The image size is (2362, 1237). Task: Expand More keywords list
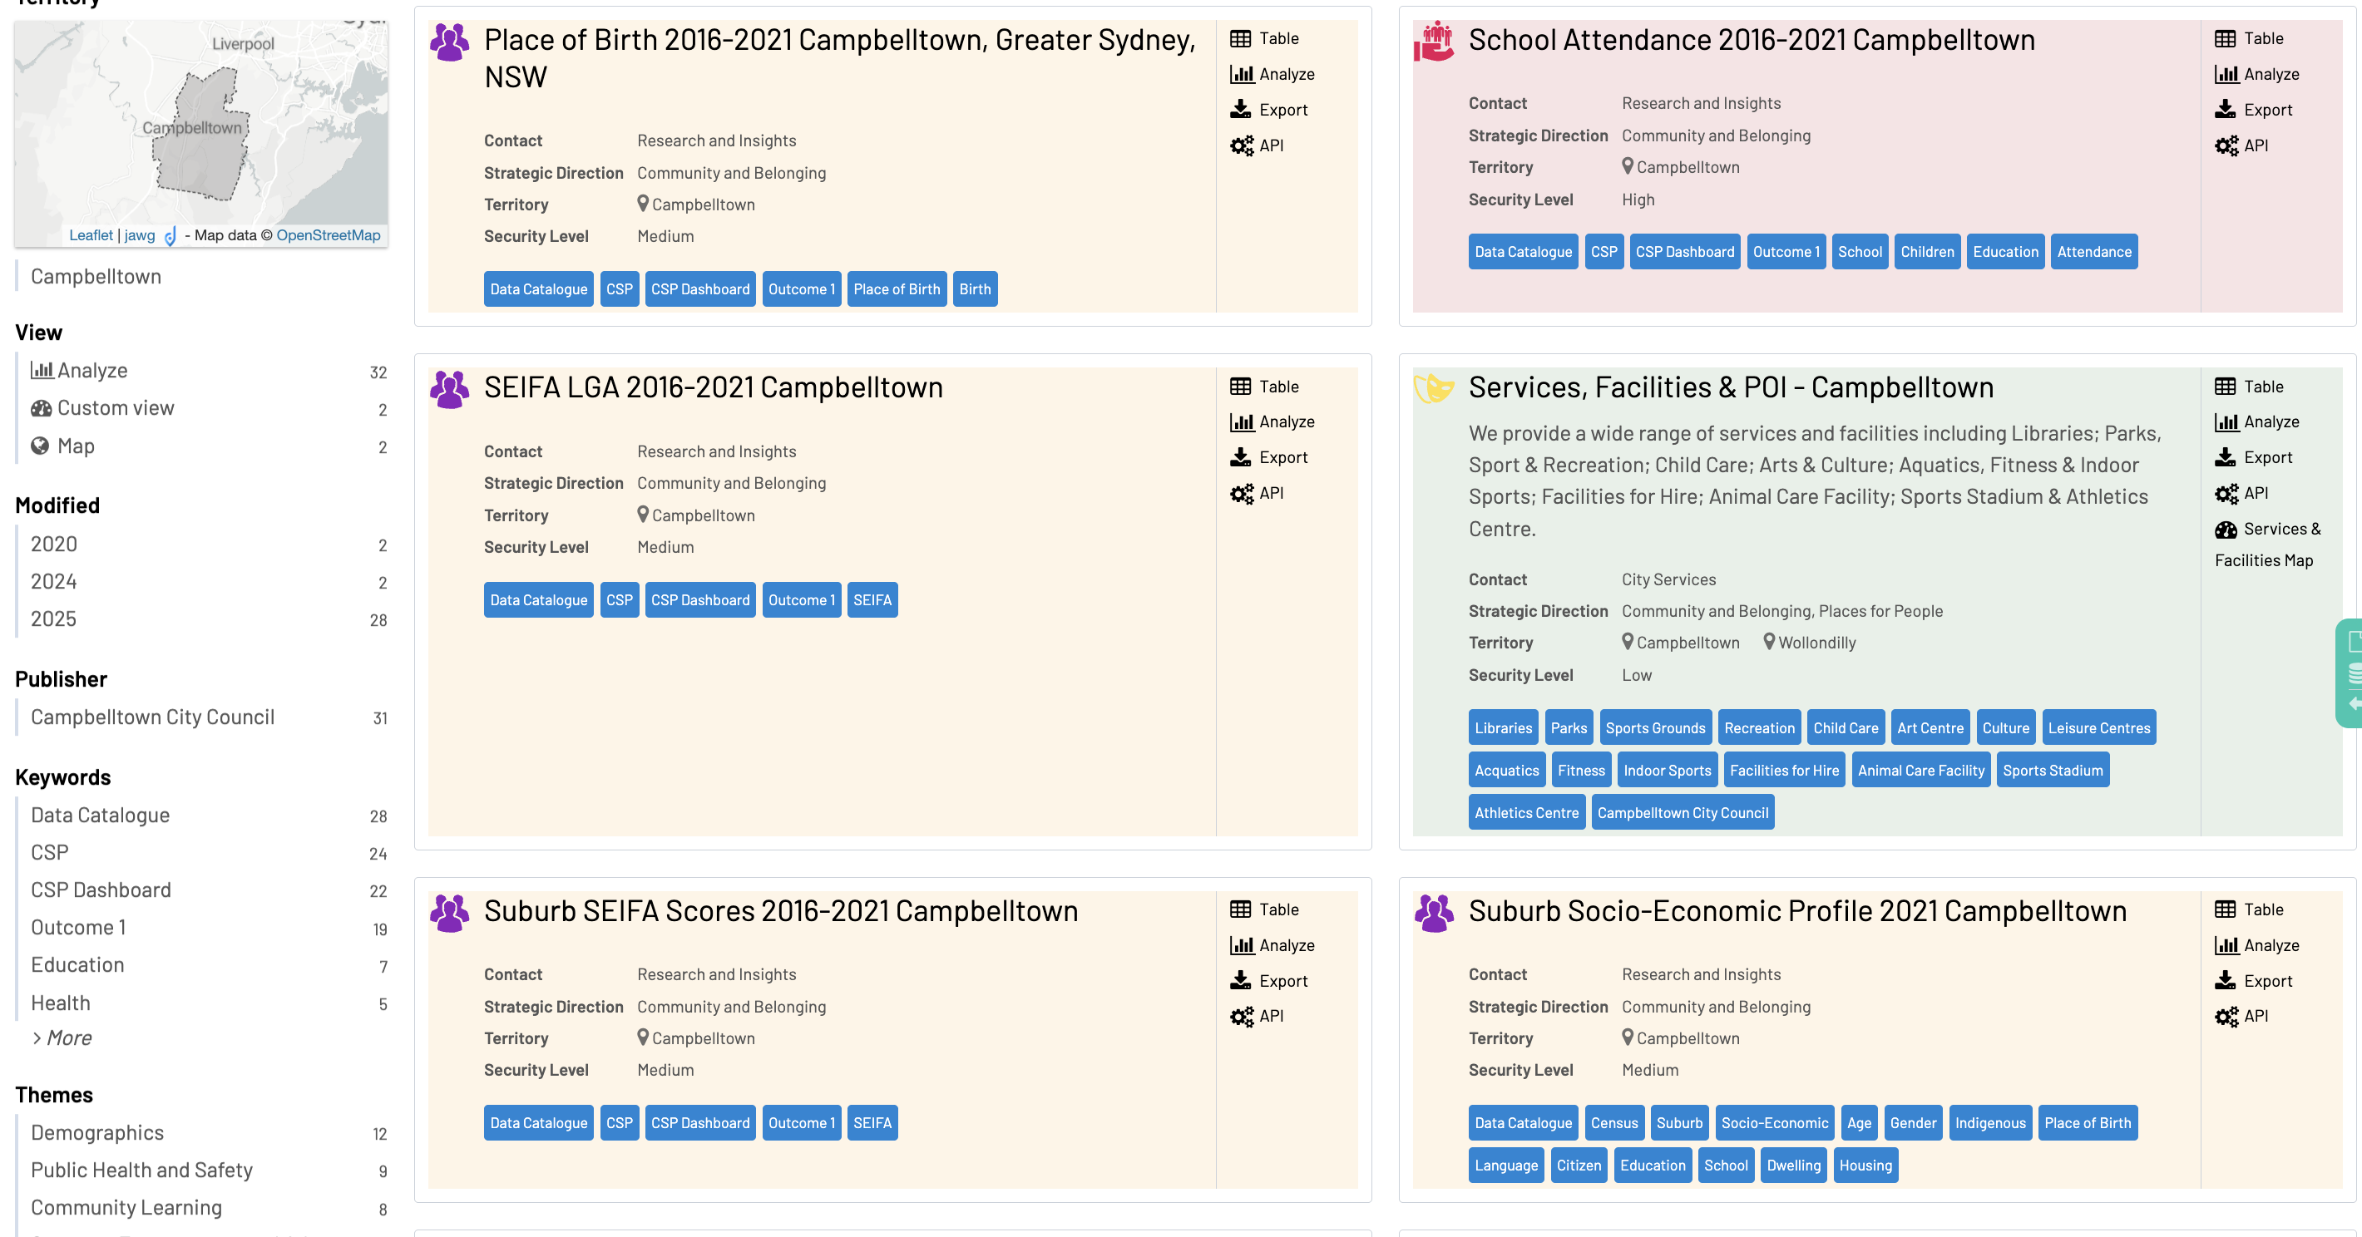click(62, 1038)
